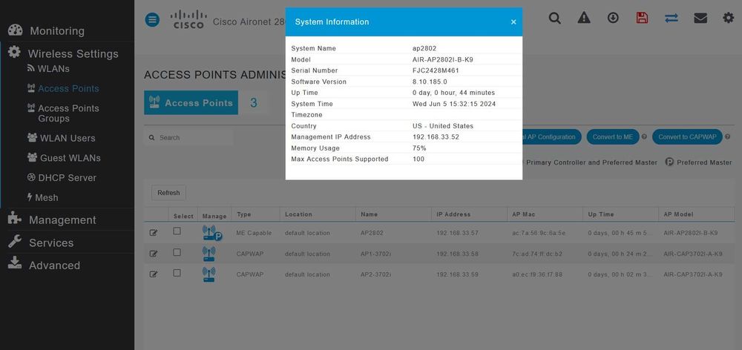Open Mesh settings
This screenshot has width=742, height=350.
pos(46,198)
